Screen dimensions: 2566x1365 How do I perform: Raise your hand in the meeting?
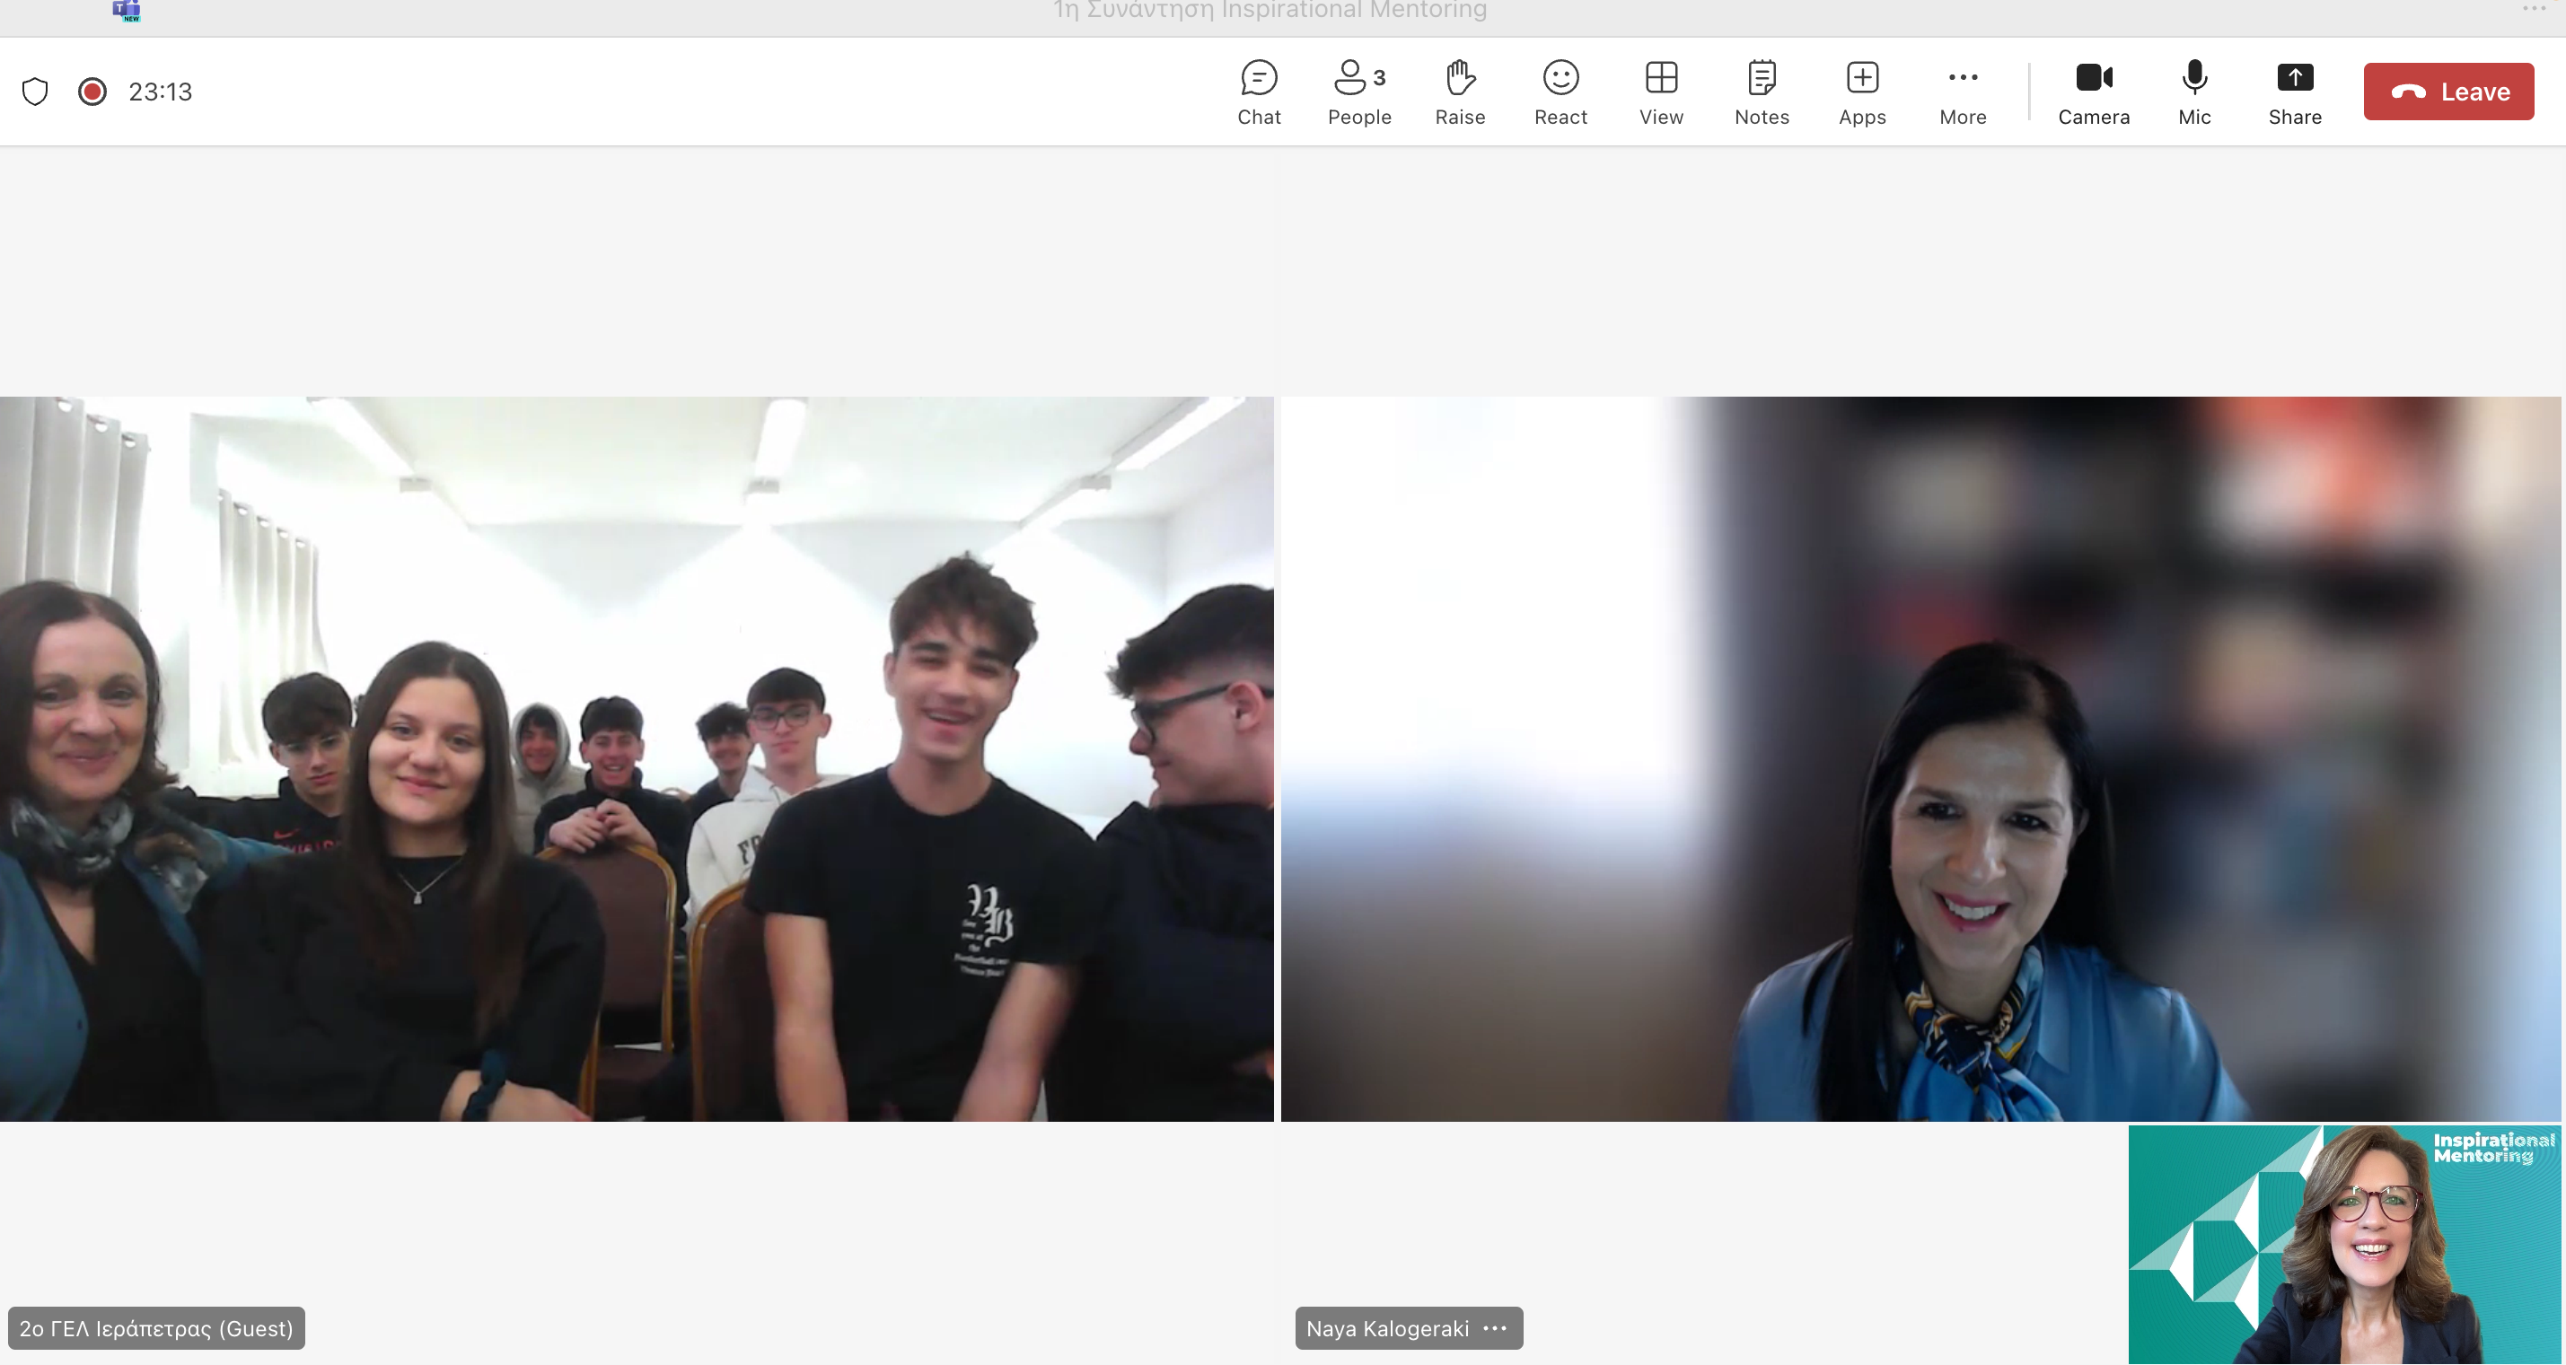pos(1459,92)
